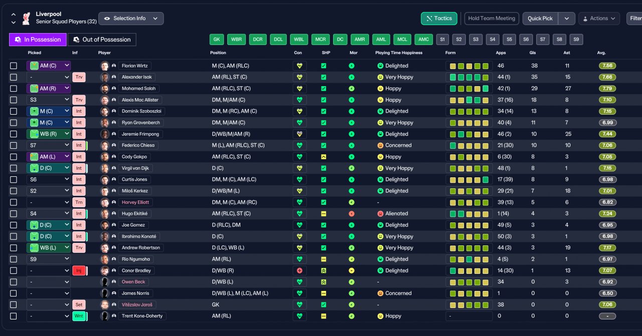The width and height of the screenshot is (642, 336).
Task: Sort by Gls column header
Action: click(x=532, y=53)
